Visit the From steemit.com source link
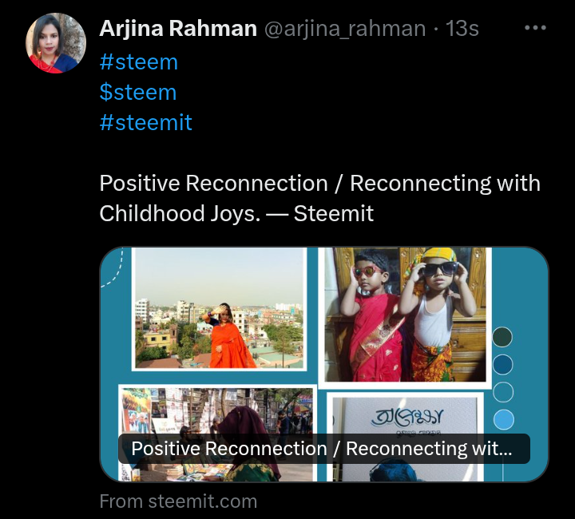Image resolution: width=575 pixels, height=519 pixels. [178, 501]
